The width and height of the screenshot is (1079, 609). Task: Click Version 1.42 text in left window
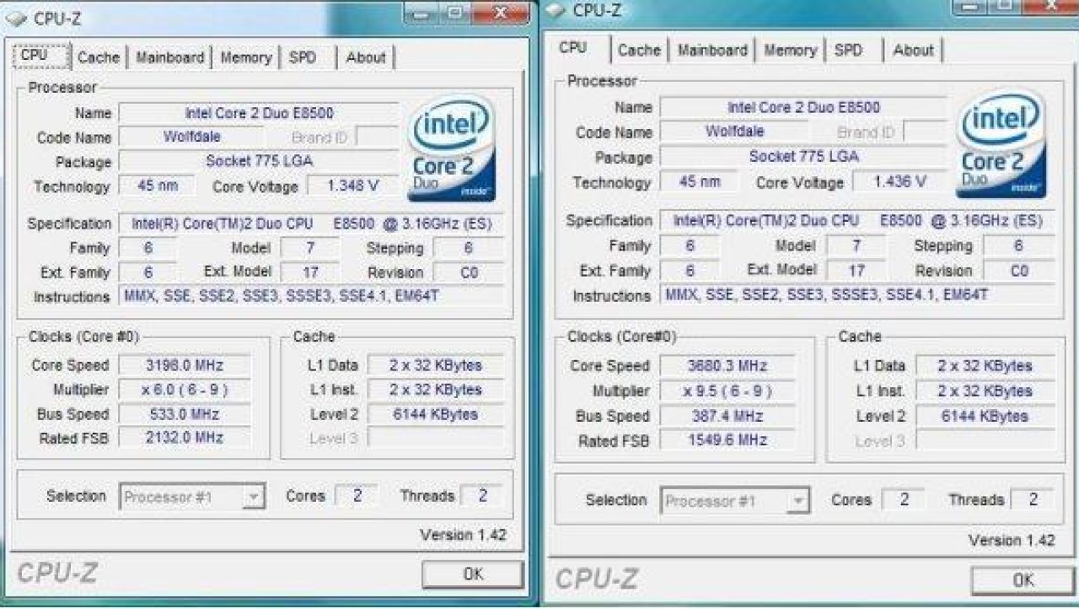[x=463, y=535]
